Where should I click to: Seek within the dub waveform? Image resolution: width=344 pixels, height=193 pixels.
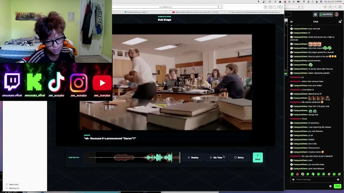click(132, 158)
